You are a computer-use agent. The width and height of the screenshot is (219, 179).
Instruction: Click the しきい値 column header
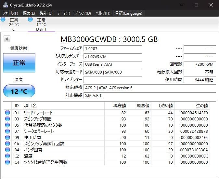(163, 105)
